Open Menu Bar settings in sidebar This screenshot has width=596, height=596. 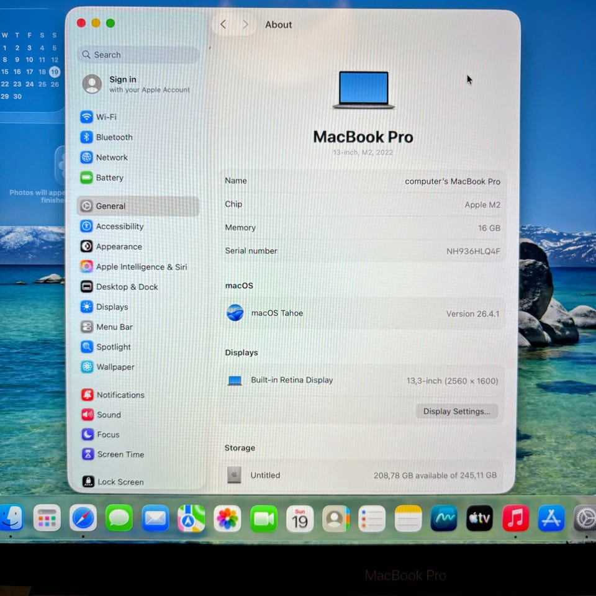[138, 327]
